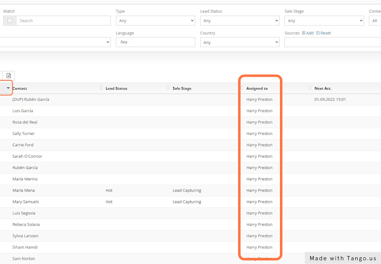Screen dimensions: 381x264
Task: Sort the table by Next Act. column arrows
Action: (x=310, y=88)
